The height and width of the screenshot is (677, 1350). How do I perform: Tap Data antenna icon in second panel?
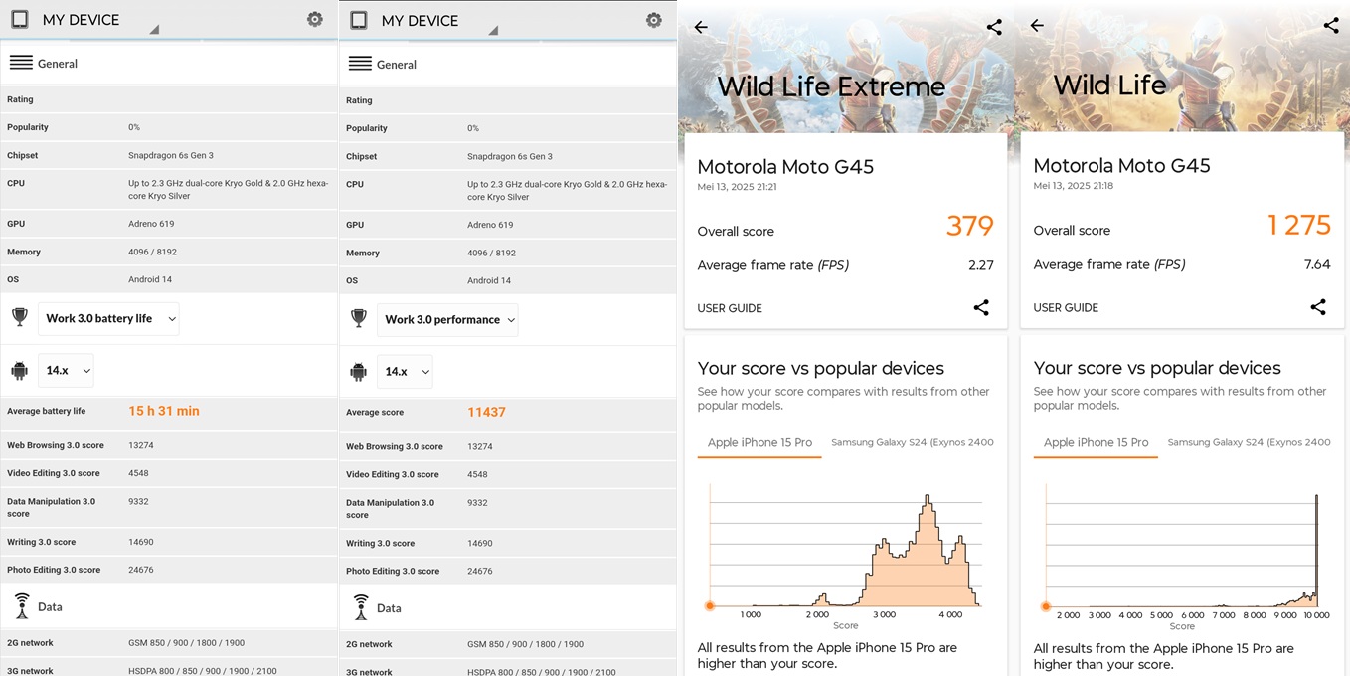(x=361, y=606)
